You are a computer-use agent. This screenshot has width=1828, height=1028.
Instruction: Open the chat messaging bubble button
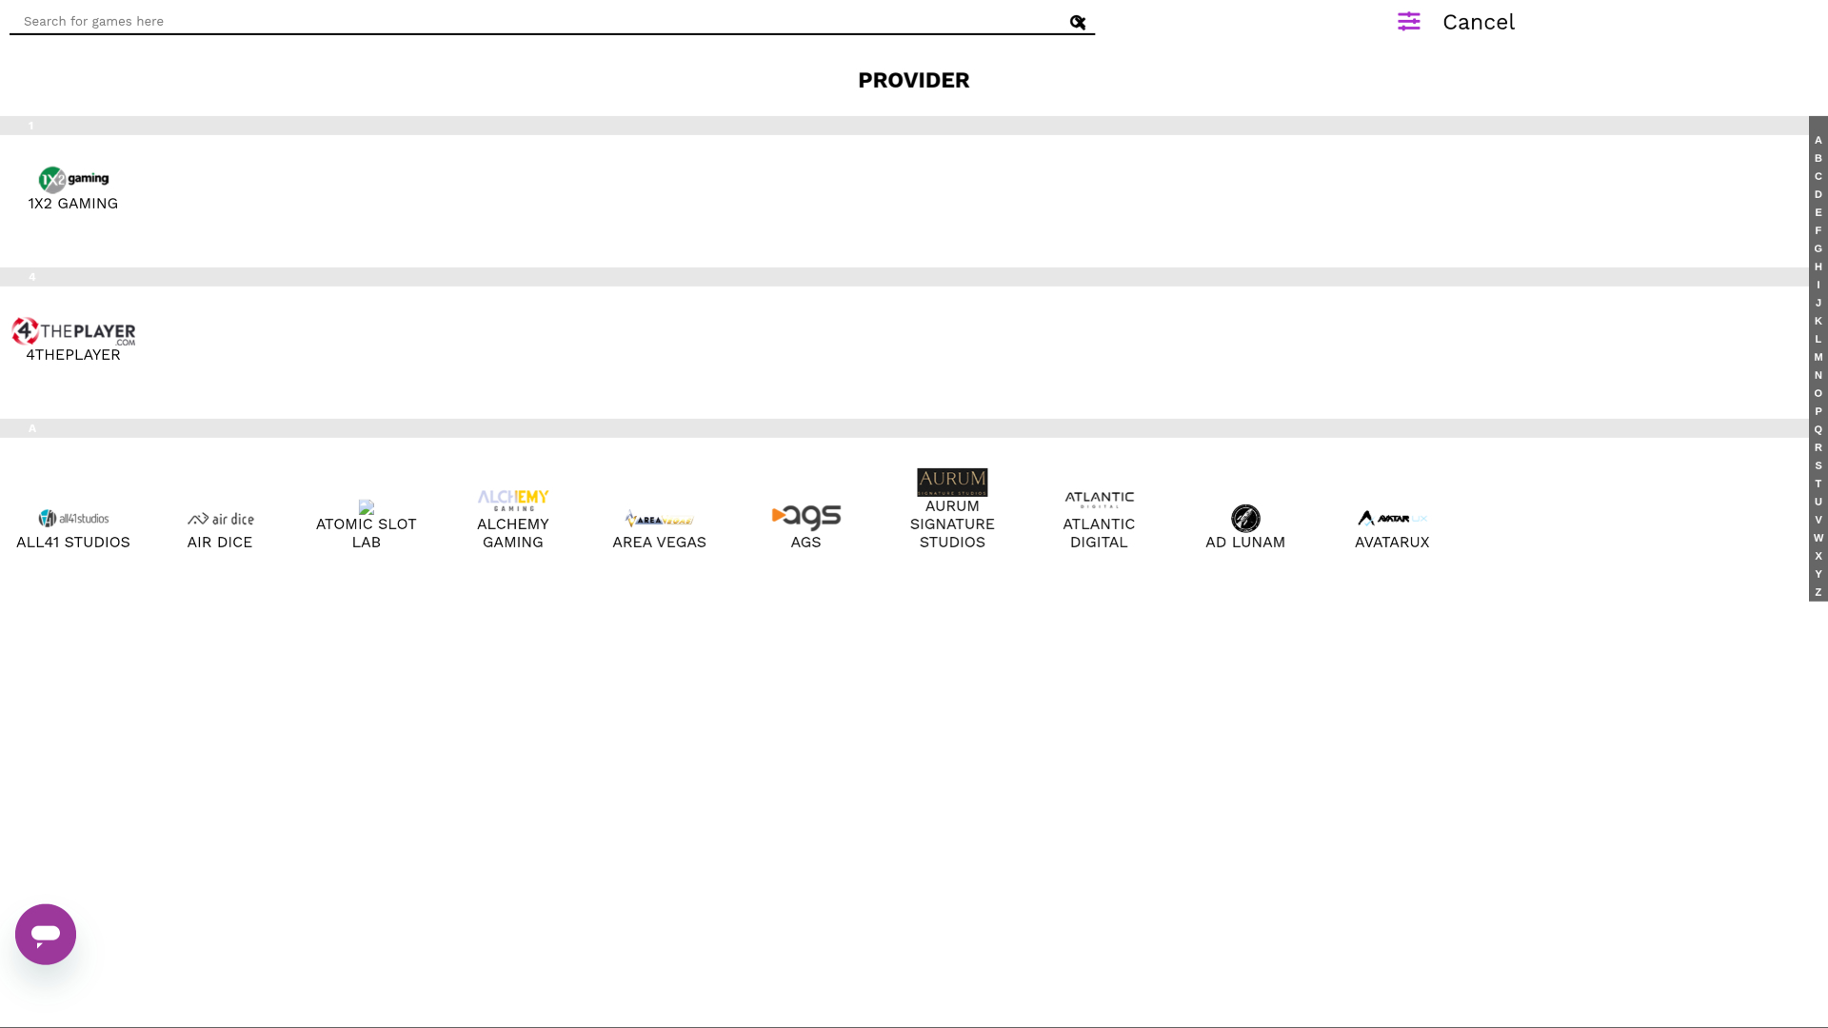[x=46, y=935]
